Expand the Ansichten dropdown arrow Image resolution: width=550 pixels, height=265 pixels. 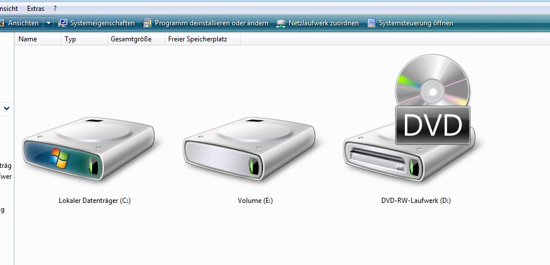pos(48,23)
